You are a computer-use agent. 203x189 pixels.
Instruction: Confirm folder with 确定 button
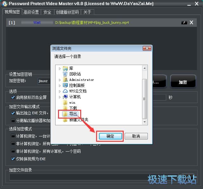tap(110, 136)
